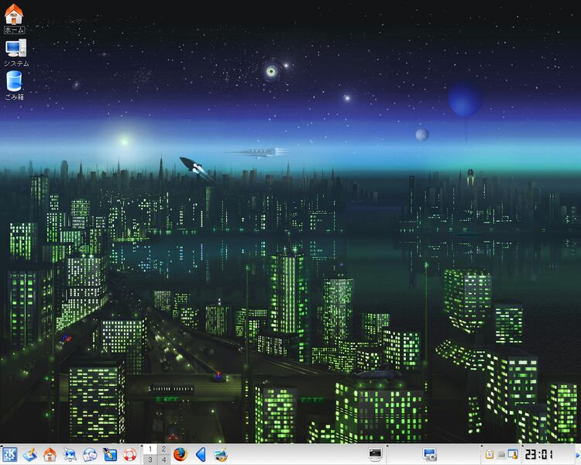Open the Klipper clipboard tray icon
The width and height of the screenshot is (581, 465).
(489, 454)
